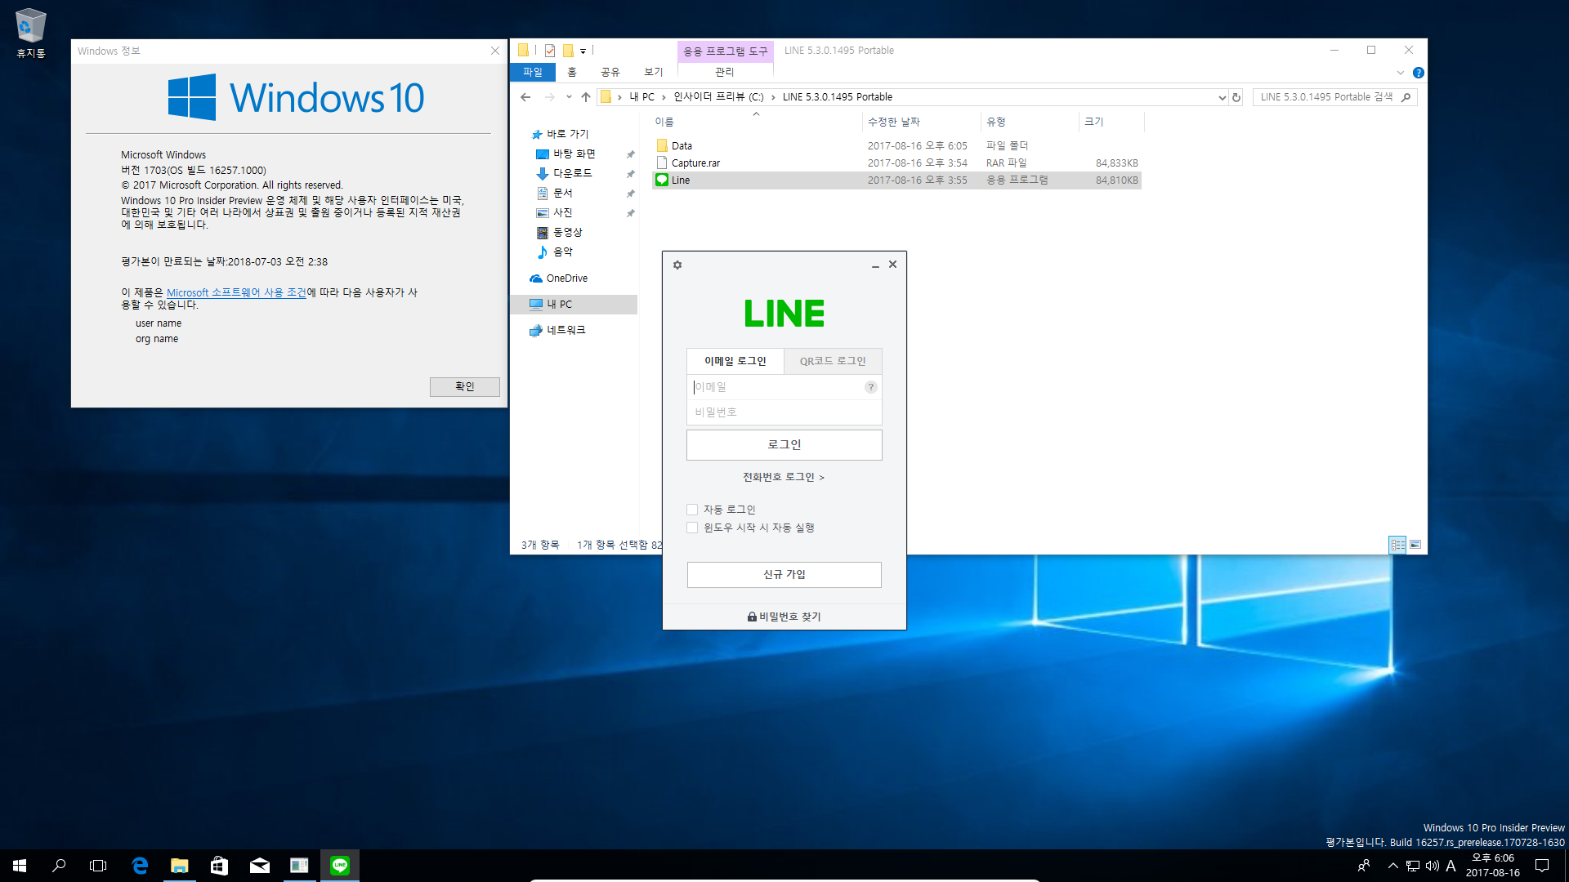1569x882 pixels.
Task: Open Recycle Bin on desktop
Action: coord(31,33)
